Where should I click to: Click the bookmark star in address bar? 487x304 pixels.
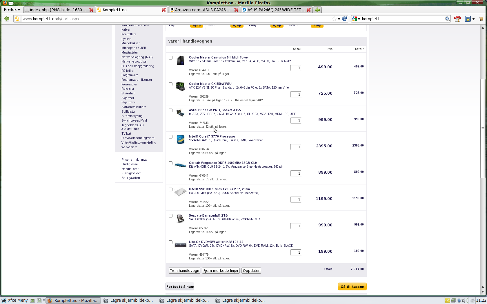[334, 19]
